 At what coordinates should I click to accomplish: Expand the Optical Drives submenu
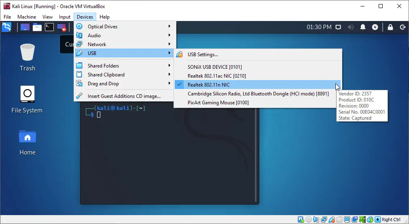tap(124, 27)
